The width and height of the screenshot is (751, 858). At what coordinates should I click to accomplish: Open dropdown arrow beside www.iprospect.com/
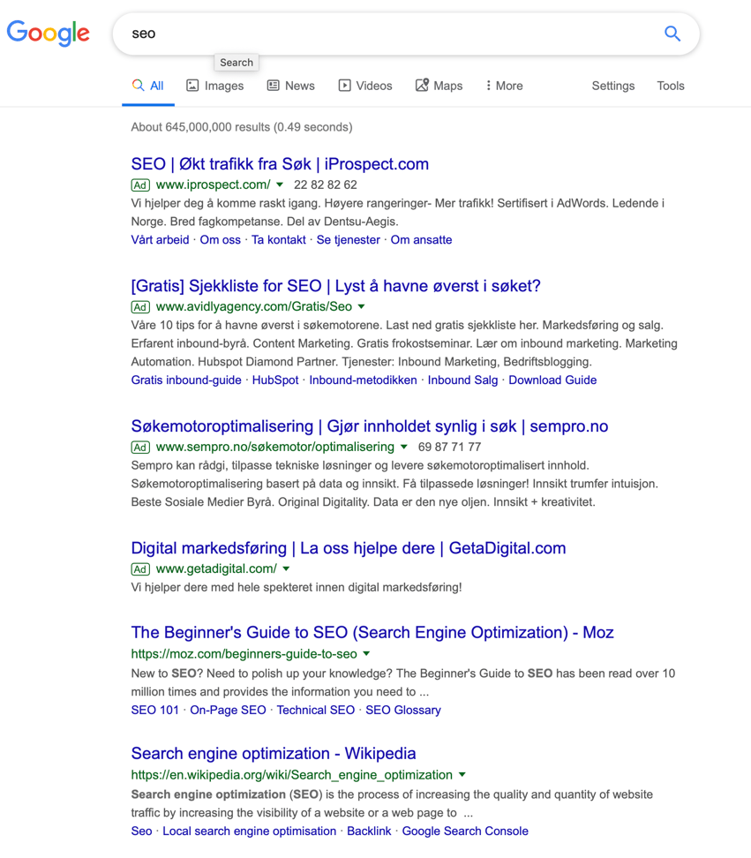[280, 185]
